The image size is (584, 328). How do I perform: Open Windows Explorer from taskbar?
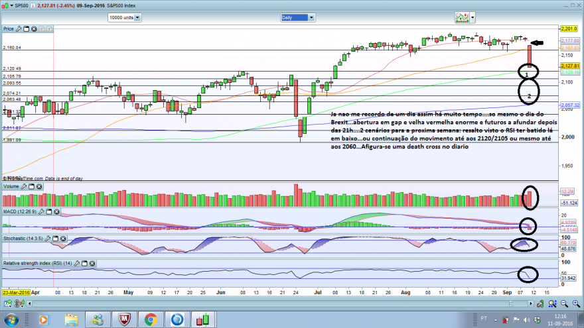tap(71, 319)
